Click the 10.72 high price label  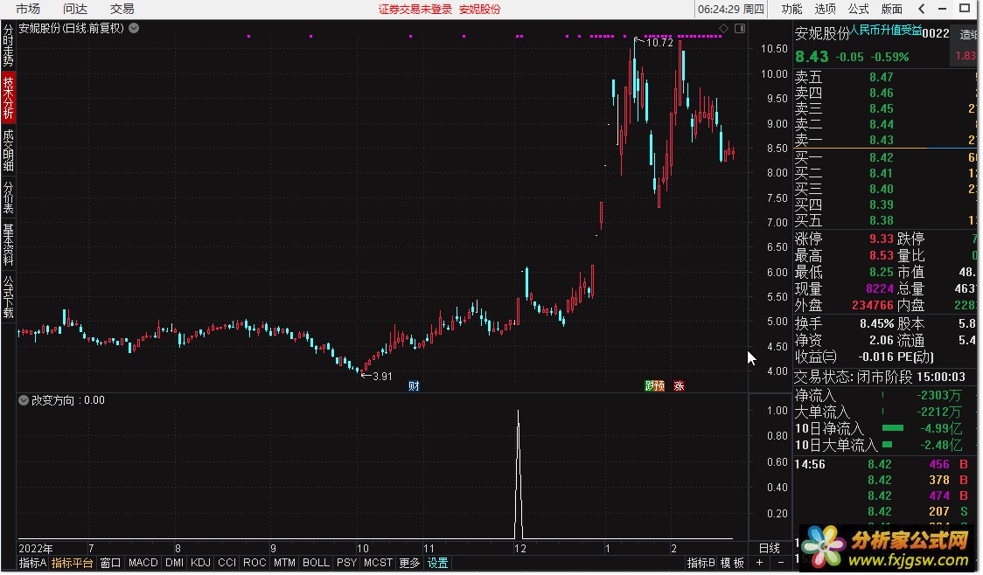tap(659, 43)
